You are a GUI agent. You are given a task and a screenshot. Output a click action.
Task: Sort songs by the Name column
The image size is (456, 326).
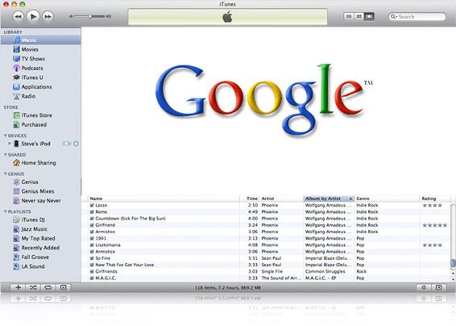164,199
